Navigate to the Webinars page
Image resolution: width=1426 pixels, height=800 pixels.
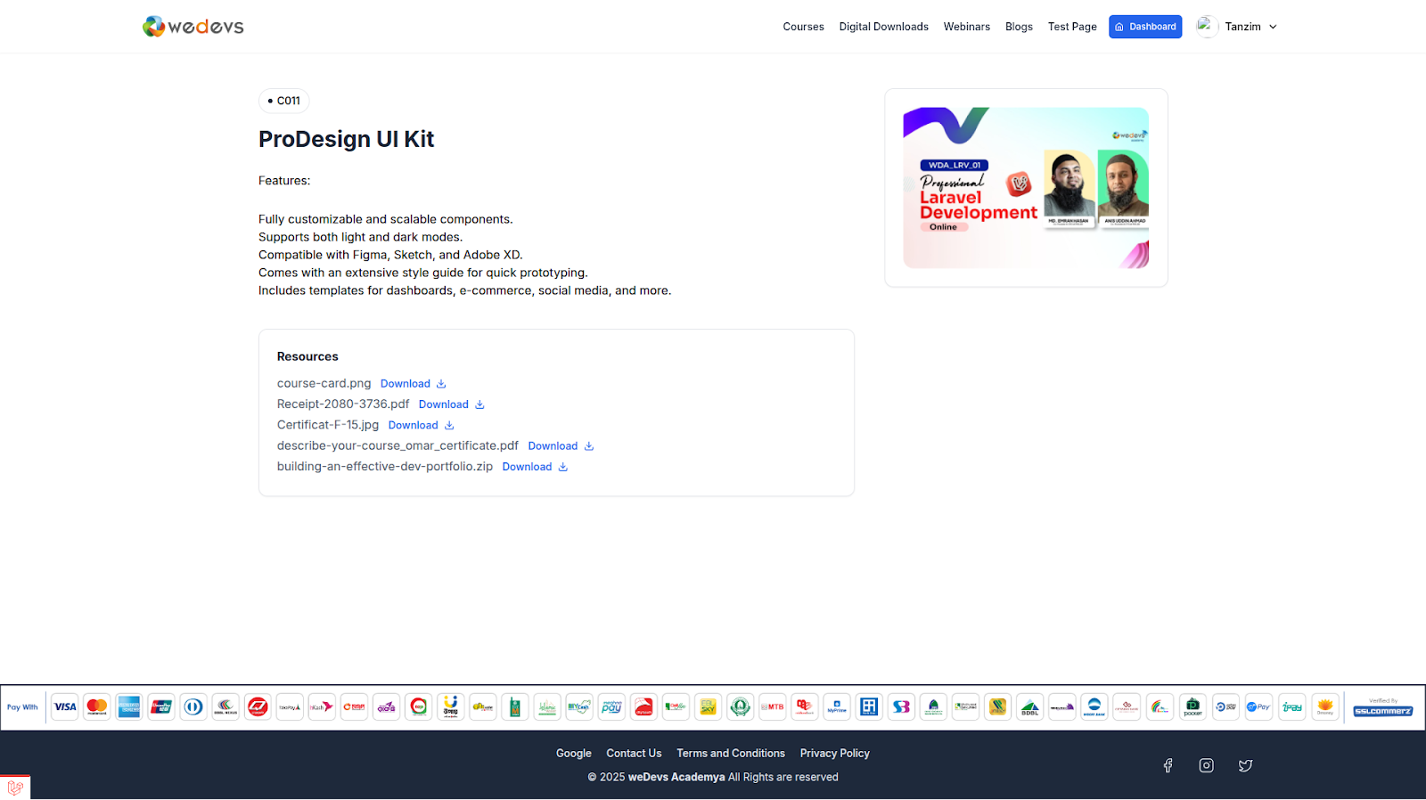pyautogui.click(x=966, y=27)
